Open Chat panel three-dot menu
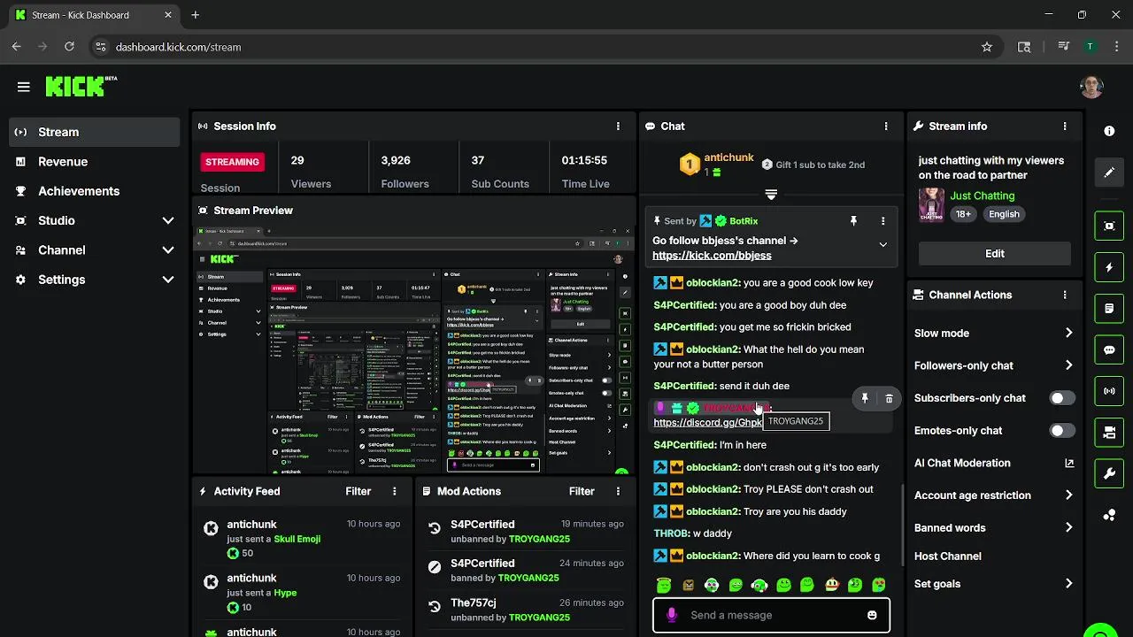The width and height of the screenshot is (1133, 637). [886, 127]
